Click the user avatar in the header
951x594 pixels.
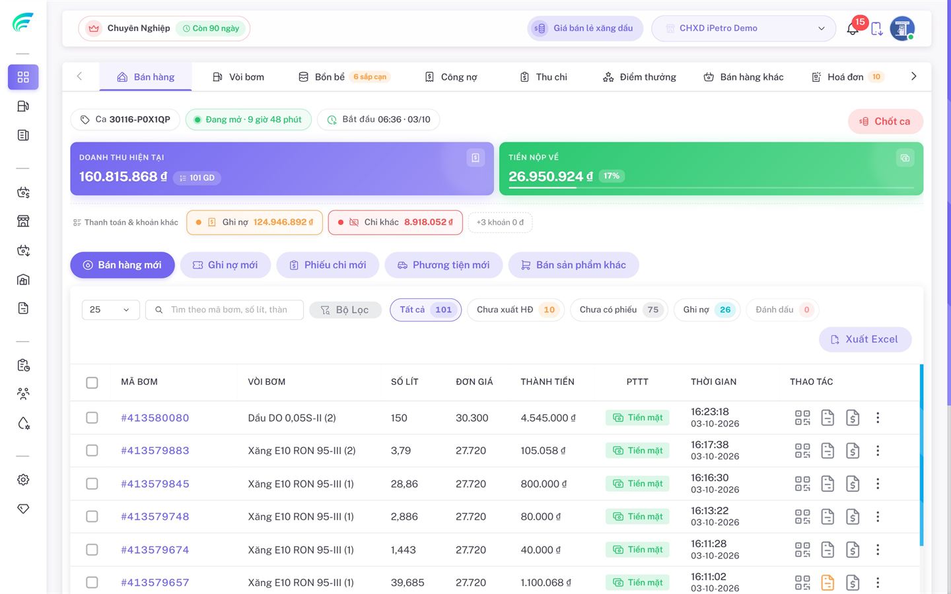[902, 28]
